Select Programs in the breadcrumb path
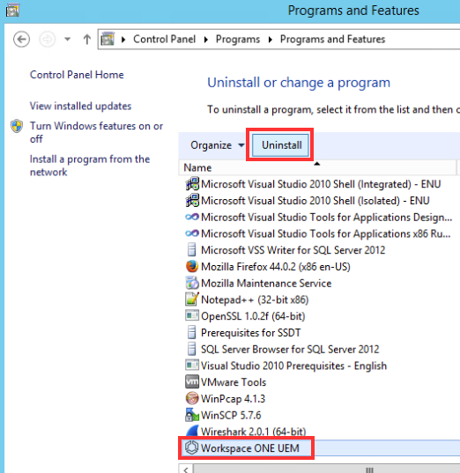This screenshot has height=473, width=460. (x=238, y=40)
